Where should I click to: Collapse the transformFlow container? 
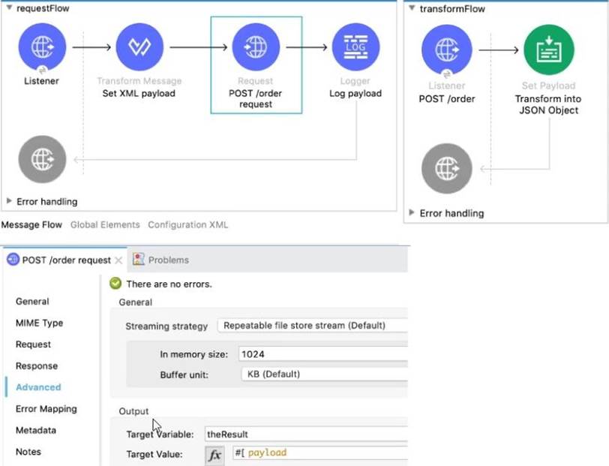pyautogui.click(x=411, y=9)
